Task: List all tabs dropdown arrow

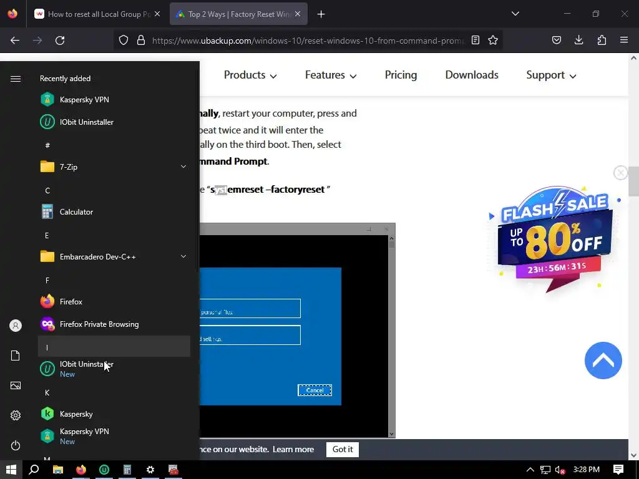Action: coord(515,14)
